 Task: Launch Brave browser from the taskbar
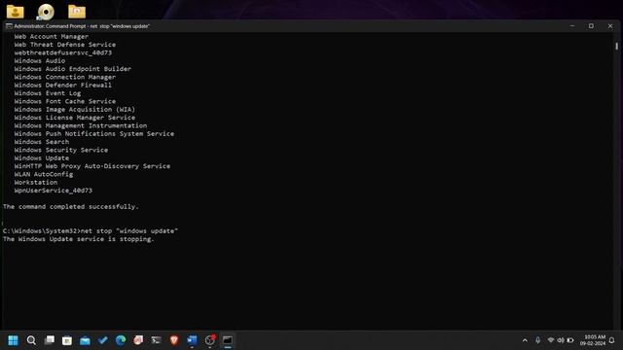coord(174,340)
